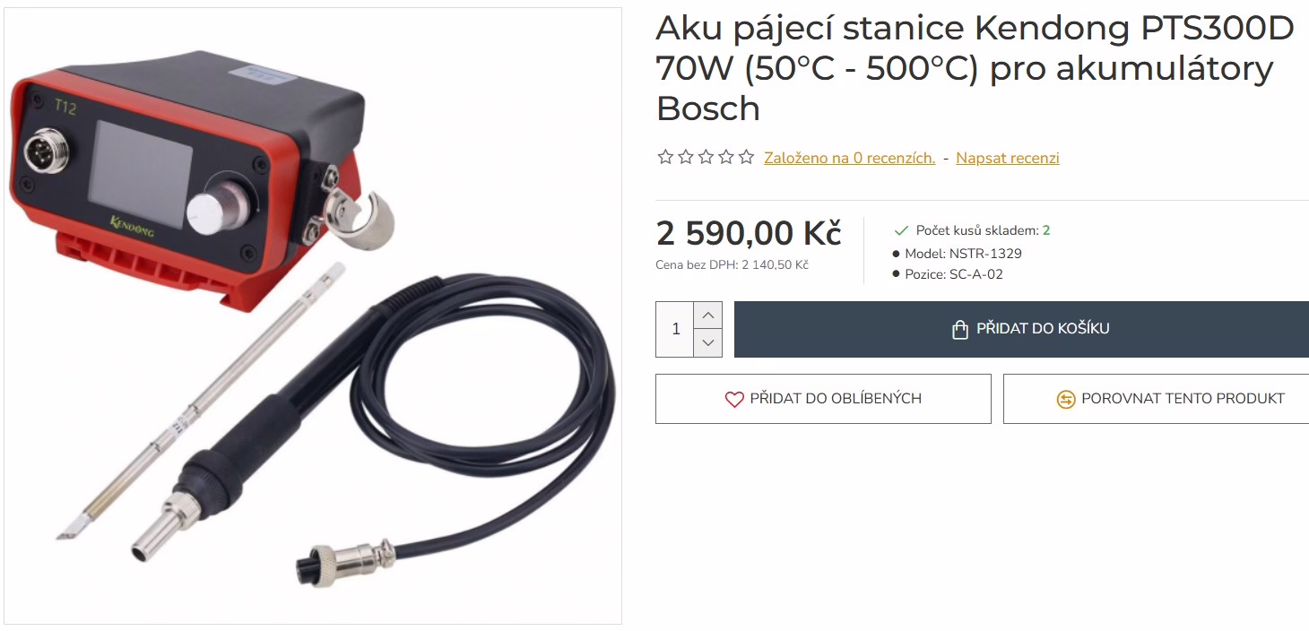Click the shopping bag icon in cart button
This screenshot has height=631, width=1309.
(960, 329)
